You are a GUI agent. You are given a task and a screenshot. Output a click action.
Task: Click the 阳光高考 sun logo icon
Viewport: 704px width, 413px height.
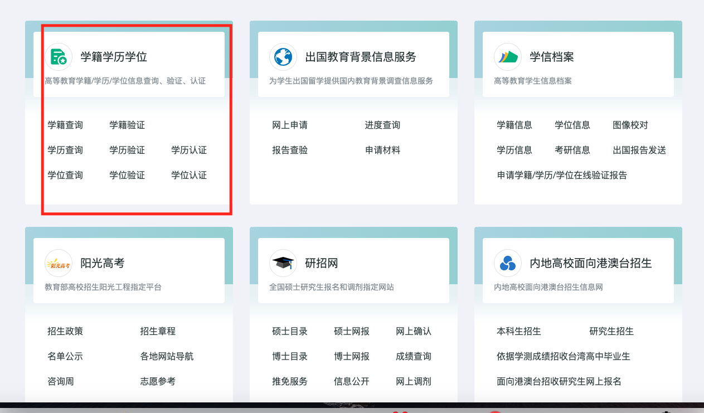[59, 263]
